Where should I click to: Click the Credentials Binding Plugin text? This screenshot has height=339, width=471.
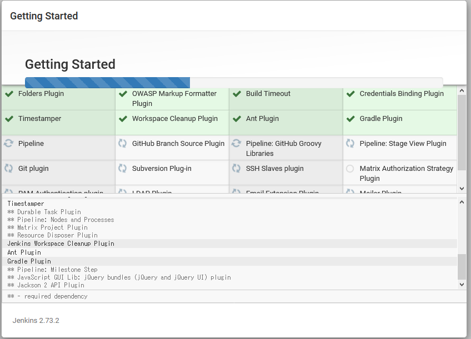click(402, 94)
